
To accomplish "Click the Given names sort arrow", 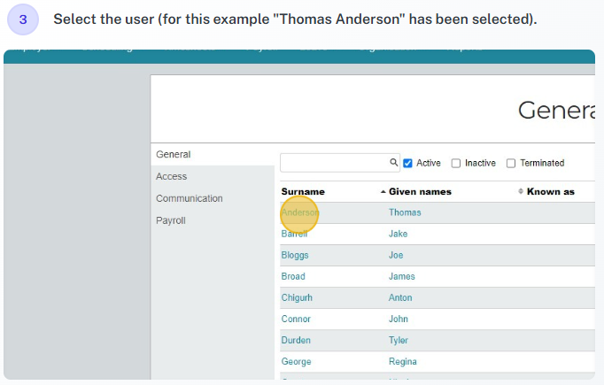I will pyautogui.click(x=383, y=192).
